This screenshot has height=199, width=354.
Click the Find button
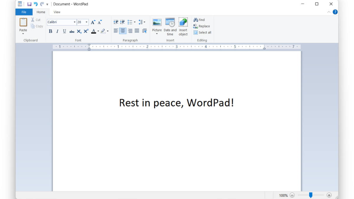pos(199,20)
